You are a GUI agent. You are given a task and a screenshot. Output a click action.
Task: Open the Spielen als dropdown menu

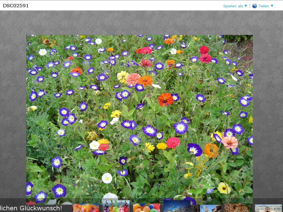[x=233, y=6]
